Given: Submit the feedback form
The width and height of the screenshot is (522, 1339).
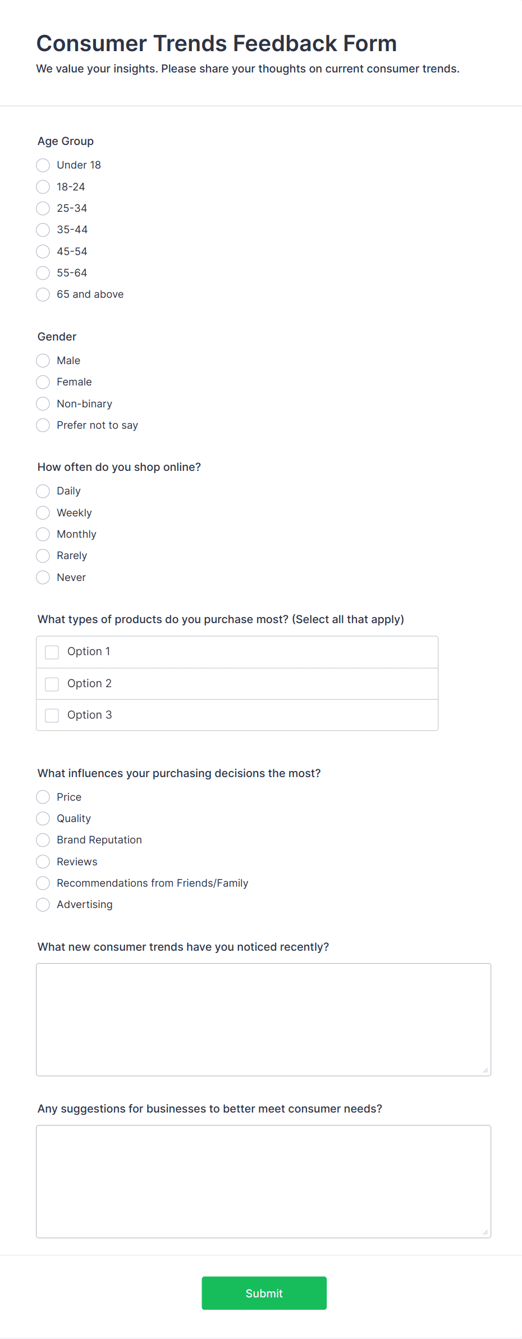Looking at the screenshot, I should click(x=264, y=1293).
